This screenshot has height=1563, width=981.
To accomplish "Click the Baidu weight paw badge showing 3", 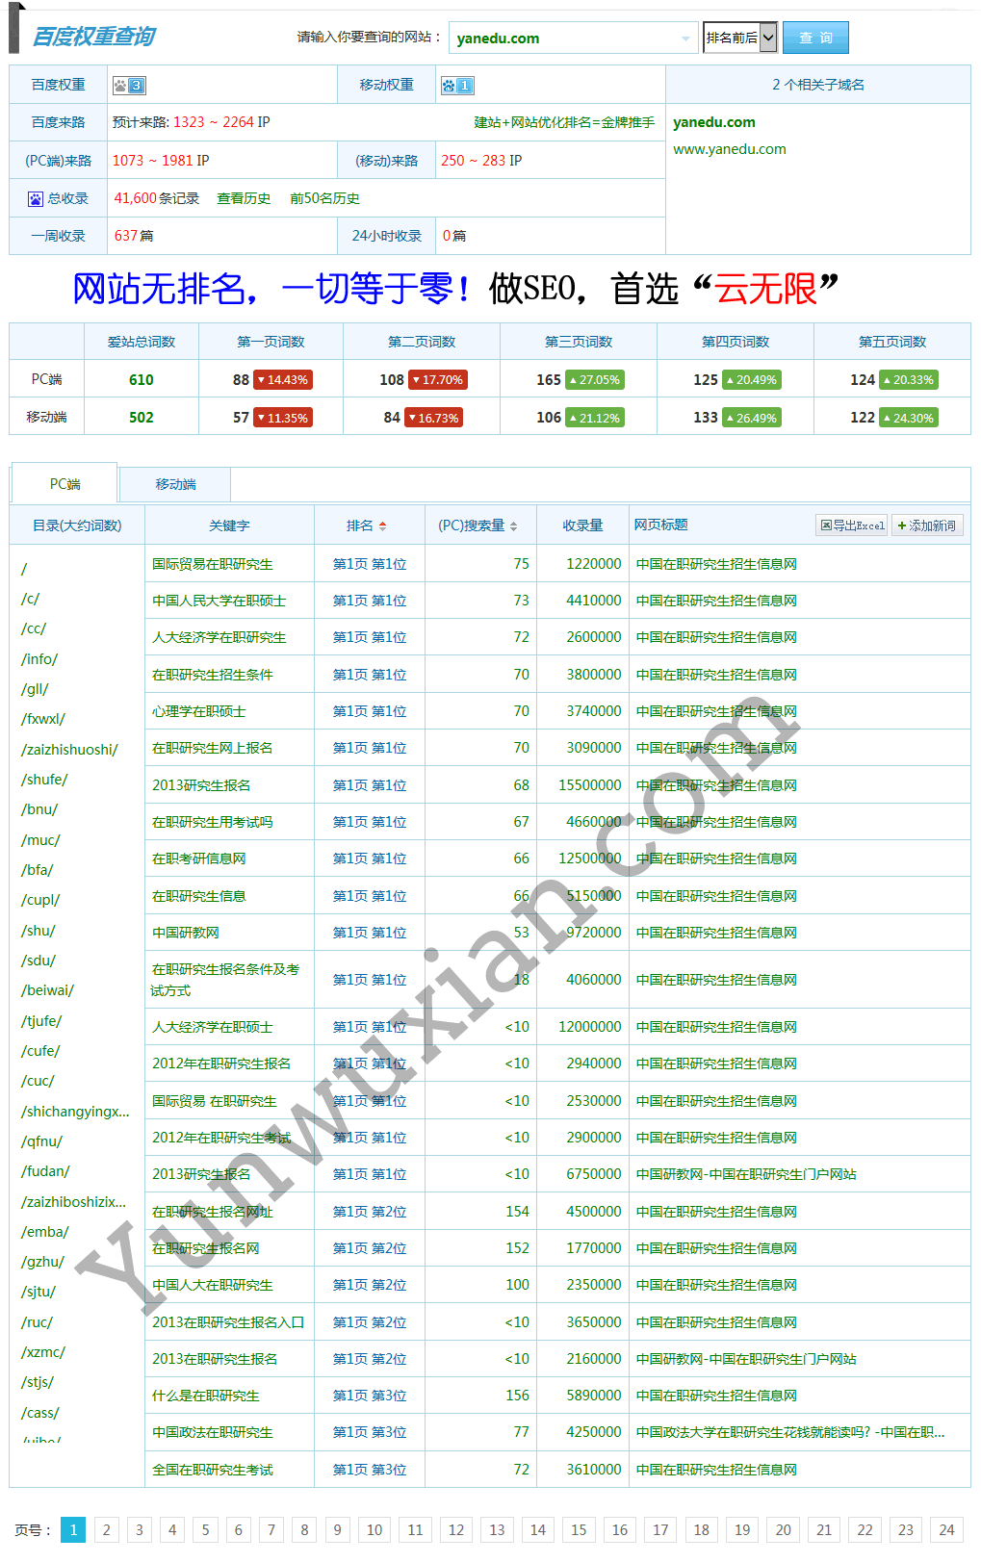I will [129, 86].
